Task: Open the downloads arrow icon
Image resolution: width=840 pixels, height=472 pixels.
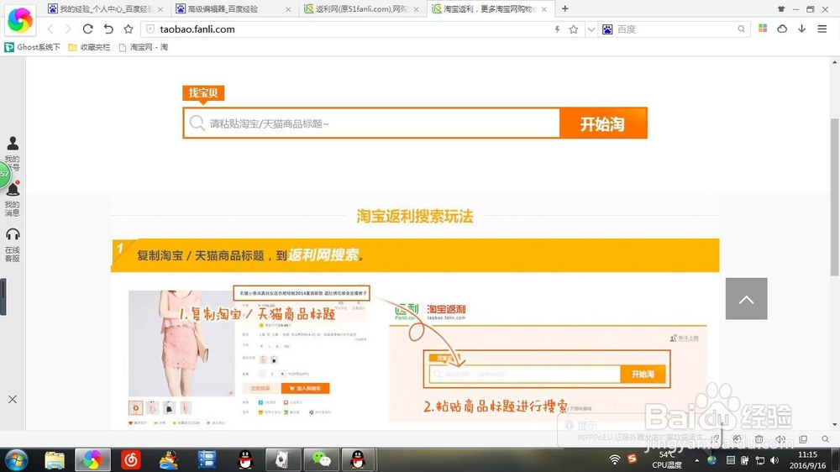Action: [x=802, y=29]
